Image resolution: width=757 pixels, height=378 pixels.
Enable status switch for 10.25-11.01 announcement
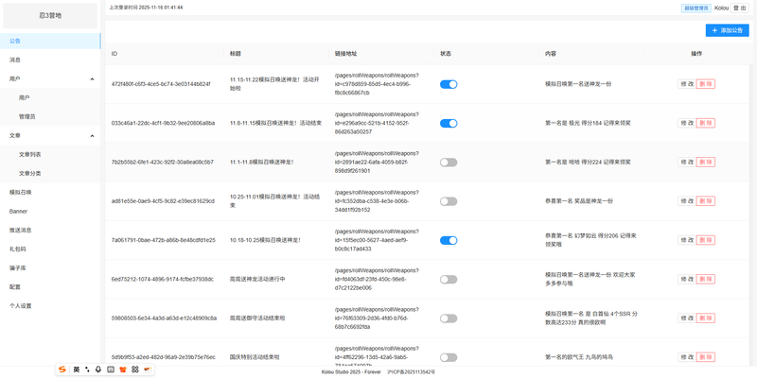pyautogui.click(x=449, y=201)
